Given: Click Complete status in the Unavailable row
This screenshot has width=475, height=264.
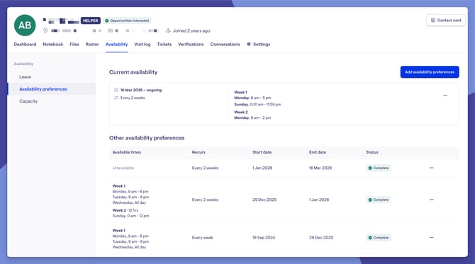Looking at the screenshot, I should (x=379, y=168).
